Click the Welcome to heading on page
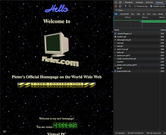Screen dimensions: 166x135 point(57,21)
